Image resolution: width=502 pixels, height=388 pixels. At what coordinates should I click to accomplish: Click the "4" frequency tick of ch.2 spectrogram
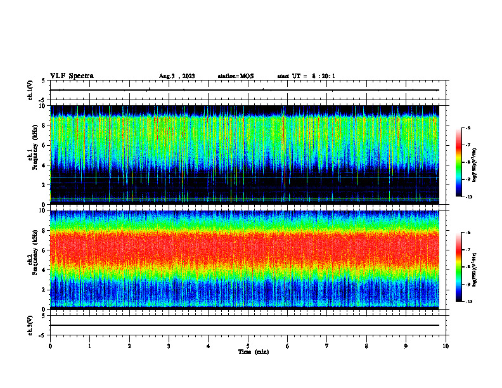[44, 270]
